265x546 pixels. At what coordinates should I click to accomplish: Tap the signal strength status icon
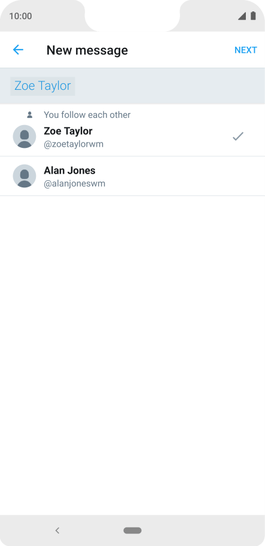pos(242,16)
